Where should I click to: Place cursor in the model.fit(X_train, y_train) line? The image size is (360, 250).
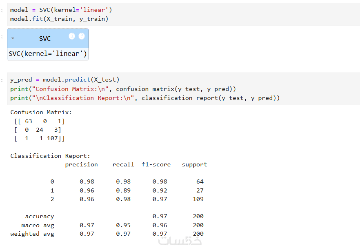point(59,19)
